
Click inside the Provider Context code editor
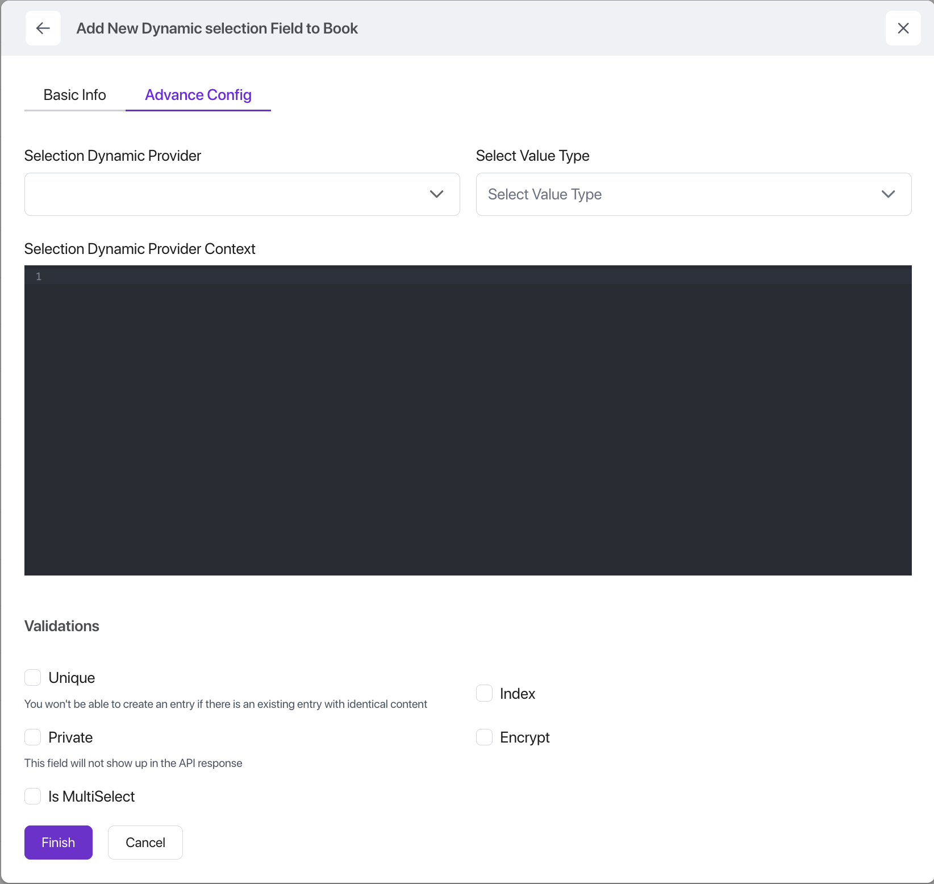(x=468, y=420)
